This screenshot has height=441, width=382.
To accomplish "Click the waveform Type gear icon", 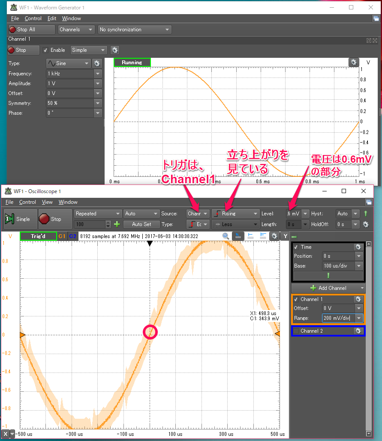I will coord(97,63).
